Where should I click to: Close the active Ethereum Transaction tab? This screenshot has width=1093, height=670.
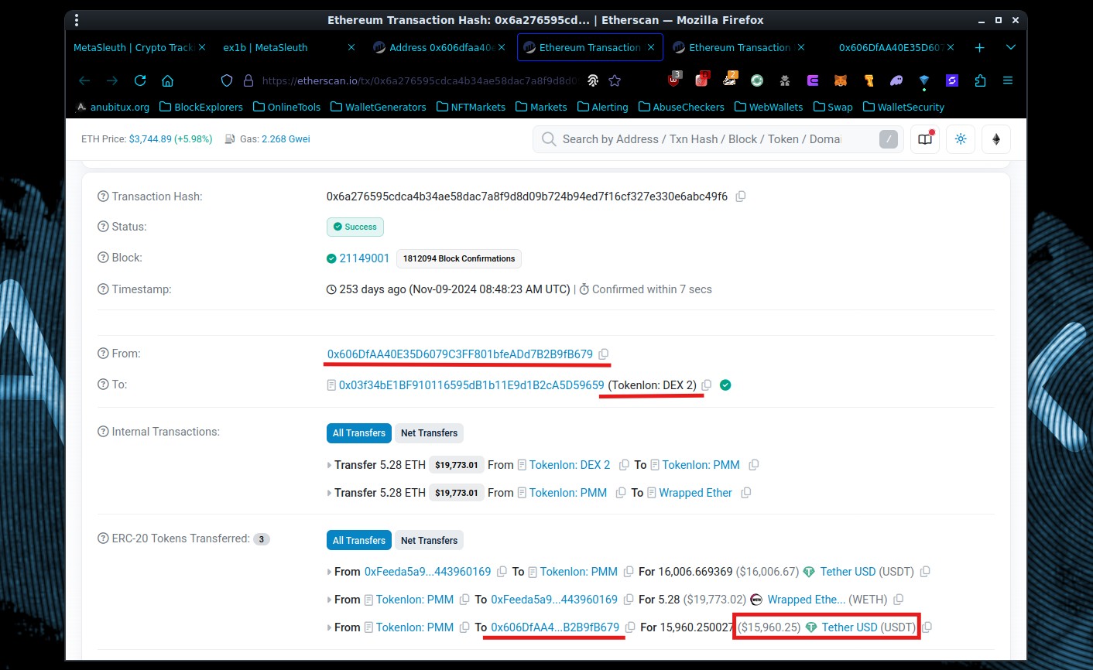[x=651, y=47]
